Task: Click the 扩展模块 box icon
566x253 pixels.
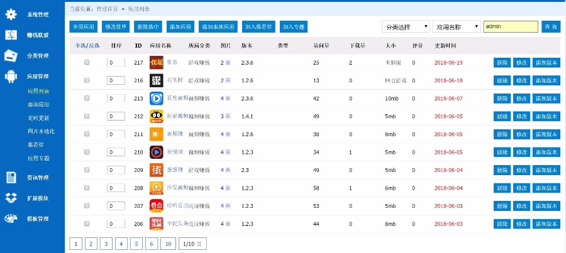Action: click(11, 198)
